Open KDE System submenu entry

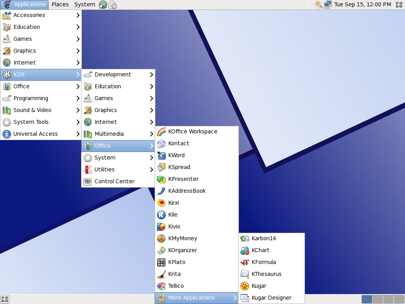click(118, 158)
